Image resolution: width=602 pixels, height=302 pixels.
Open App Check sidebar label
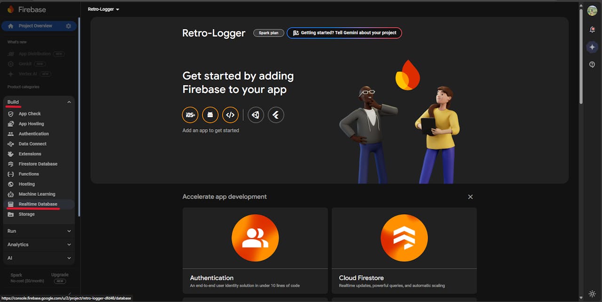click(x=30, y=114)
